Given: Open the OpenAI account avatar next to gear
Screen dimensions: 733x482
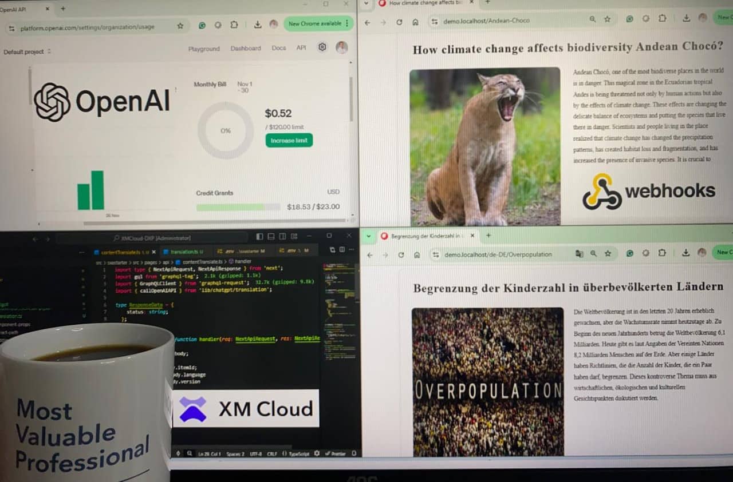Looking at the screenshot, I should [x=341, y=47].
